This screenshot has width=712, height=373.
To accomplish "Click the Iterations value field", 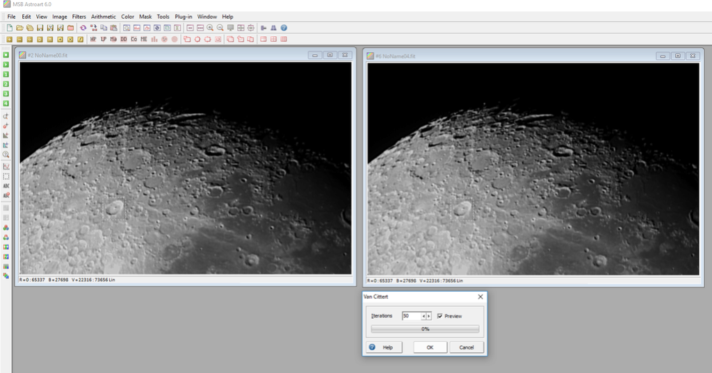I will click(412, 316).
